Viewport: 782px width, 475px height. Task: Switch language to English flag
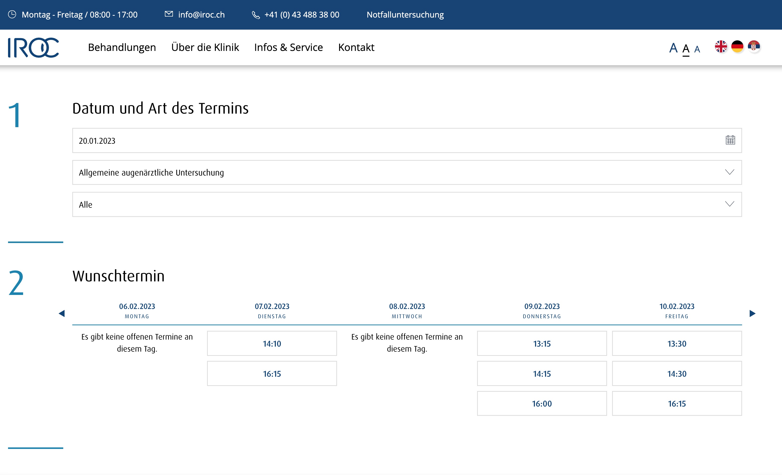click(721, 47)
